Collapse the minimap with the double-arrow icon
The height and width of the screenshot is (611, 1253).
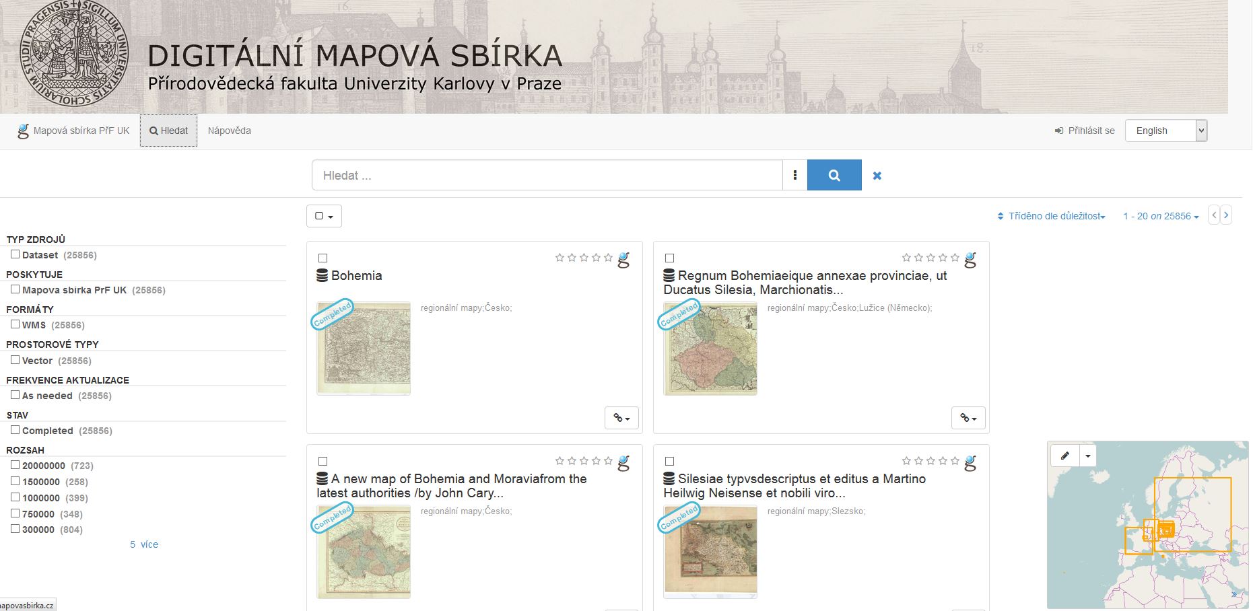1234,594
